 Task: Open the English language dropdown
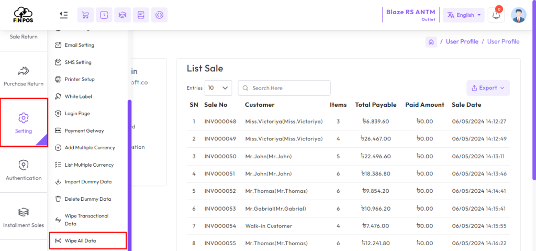coord(464,15)
